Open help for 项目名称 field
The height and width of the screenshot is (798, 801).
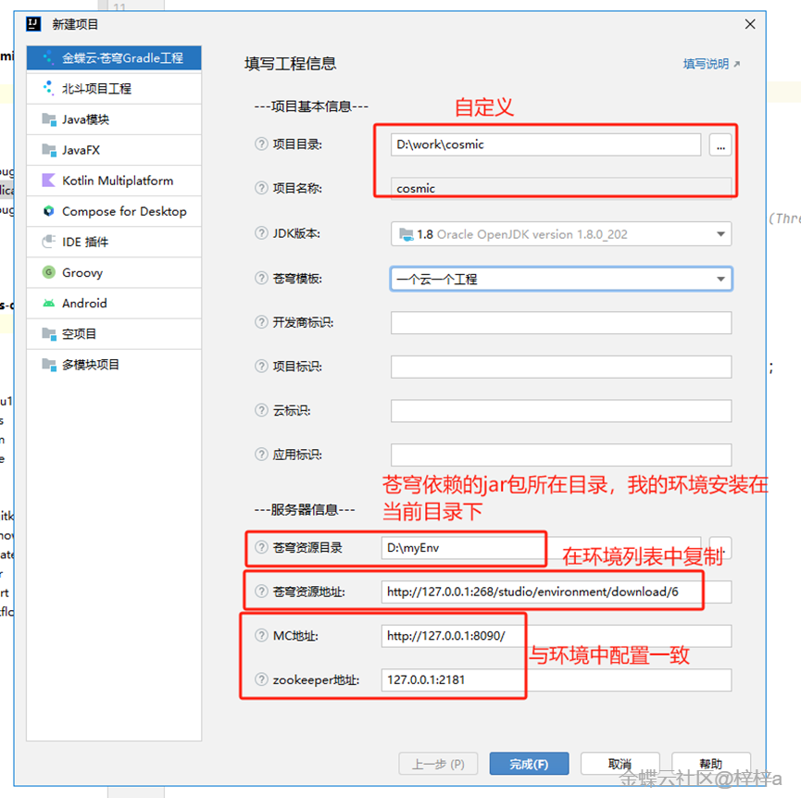[x=261, y=188]
